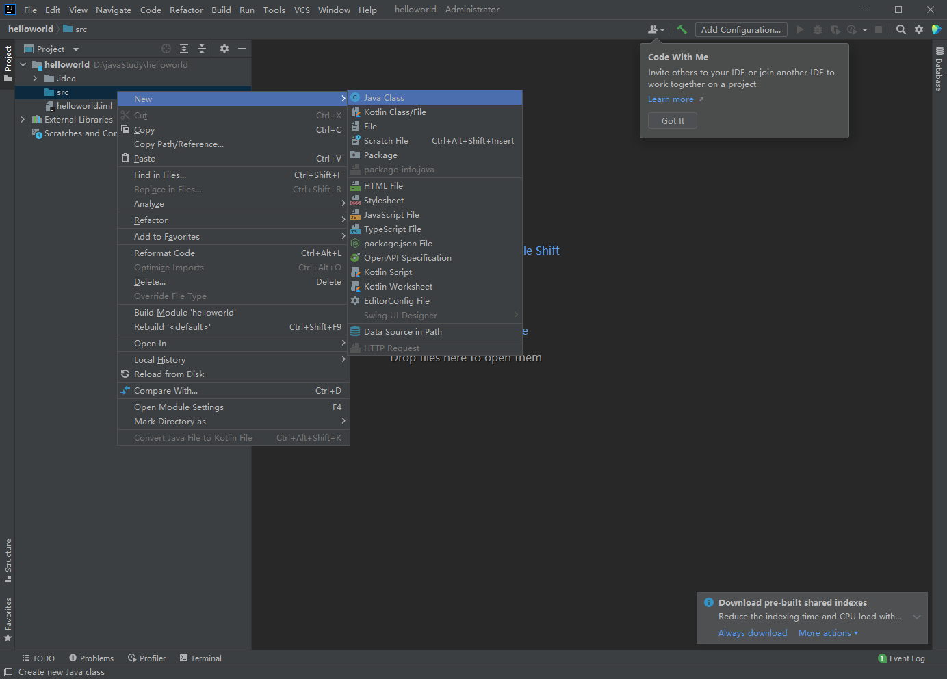Open the Refactor submenu in context menu
947x679 pixels.
pyautogui.click(x=233, y=220)
